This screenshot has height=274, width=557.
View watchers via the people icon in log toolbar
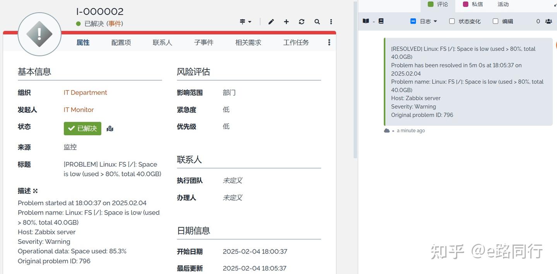[x=548, y=21]
